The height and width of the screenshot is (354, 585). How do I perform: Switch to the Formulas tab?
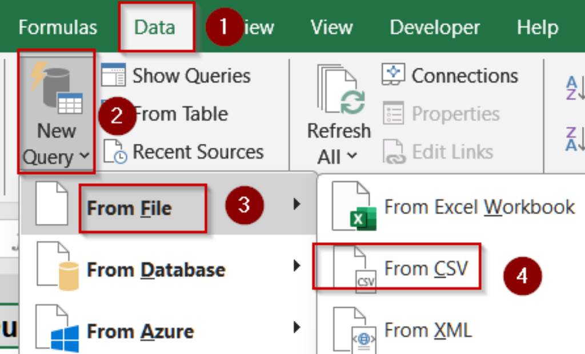pos(57,26)
